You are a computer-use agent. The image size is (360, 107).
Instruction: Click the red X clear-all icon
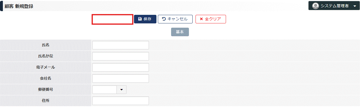(201, 19)
